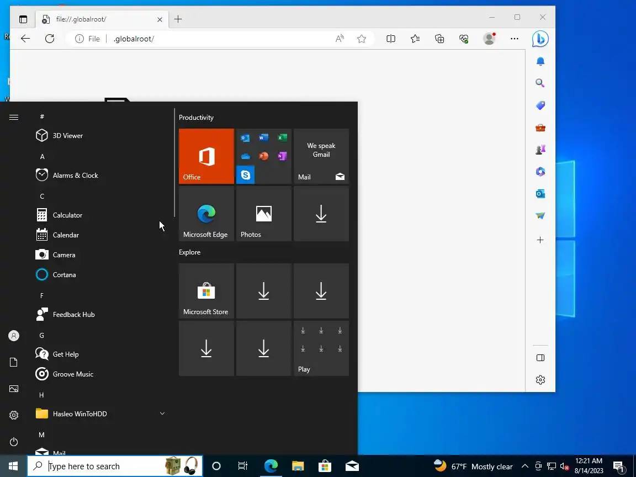Click the Power button in Start
Viewport: 636px width, 477px height.
14,441
